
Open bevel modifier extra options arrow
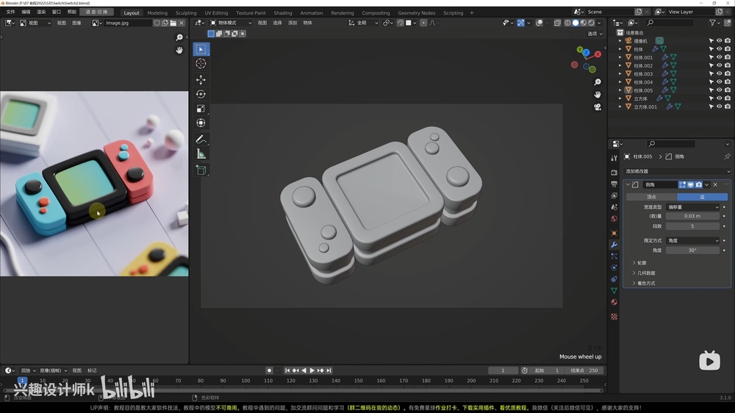[x=707, y=184]
